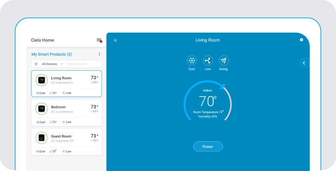Click 45% humidity on Bedroom card
The height and width of the screenshot is (171, 336).
point(95,111)
